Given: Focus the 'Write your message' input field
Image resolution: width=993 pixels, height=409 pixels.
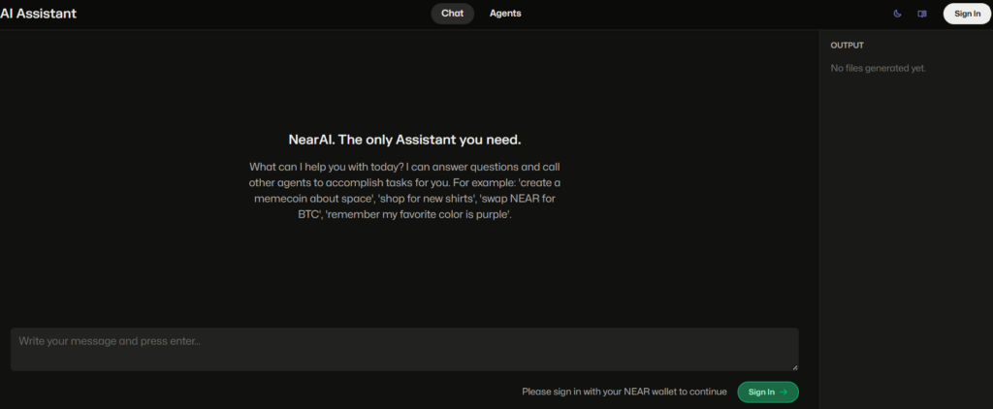Looking at the screenshot, I should click(404, 349).
